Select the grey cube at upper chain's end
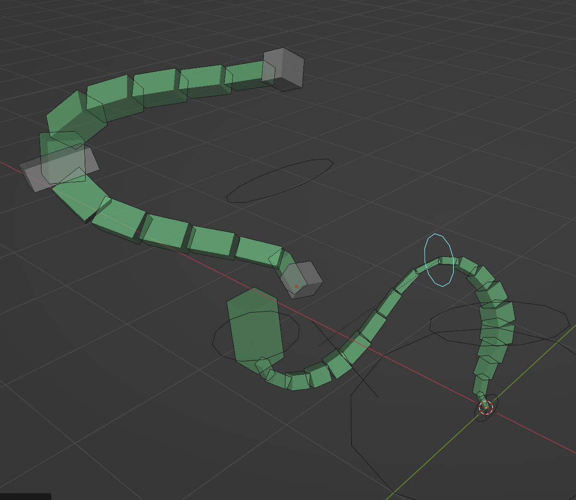 tap(283, 69)
